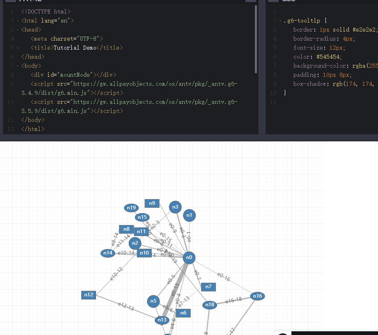Place cursor on 'Tutorial Demo' title text
The image size is (378, 335).
75,48
